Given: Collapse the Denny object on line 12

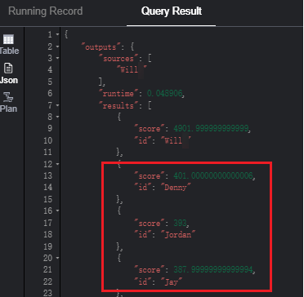Looking at the screenshot, I should tap(57, 164).
